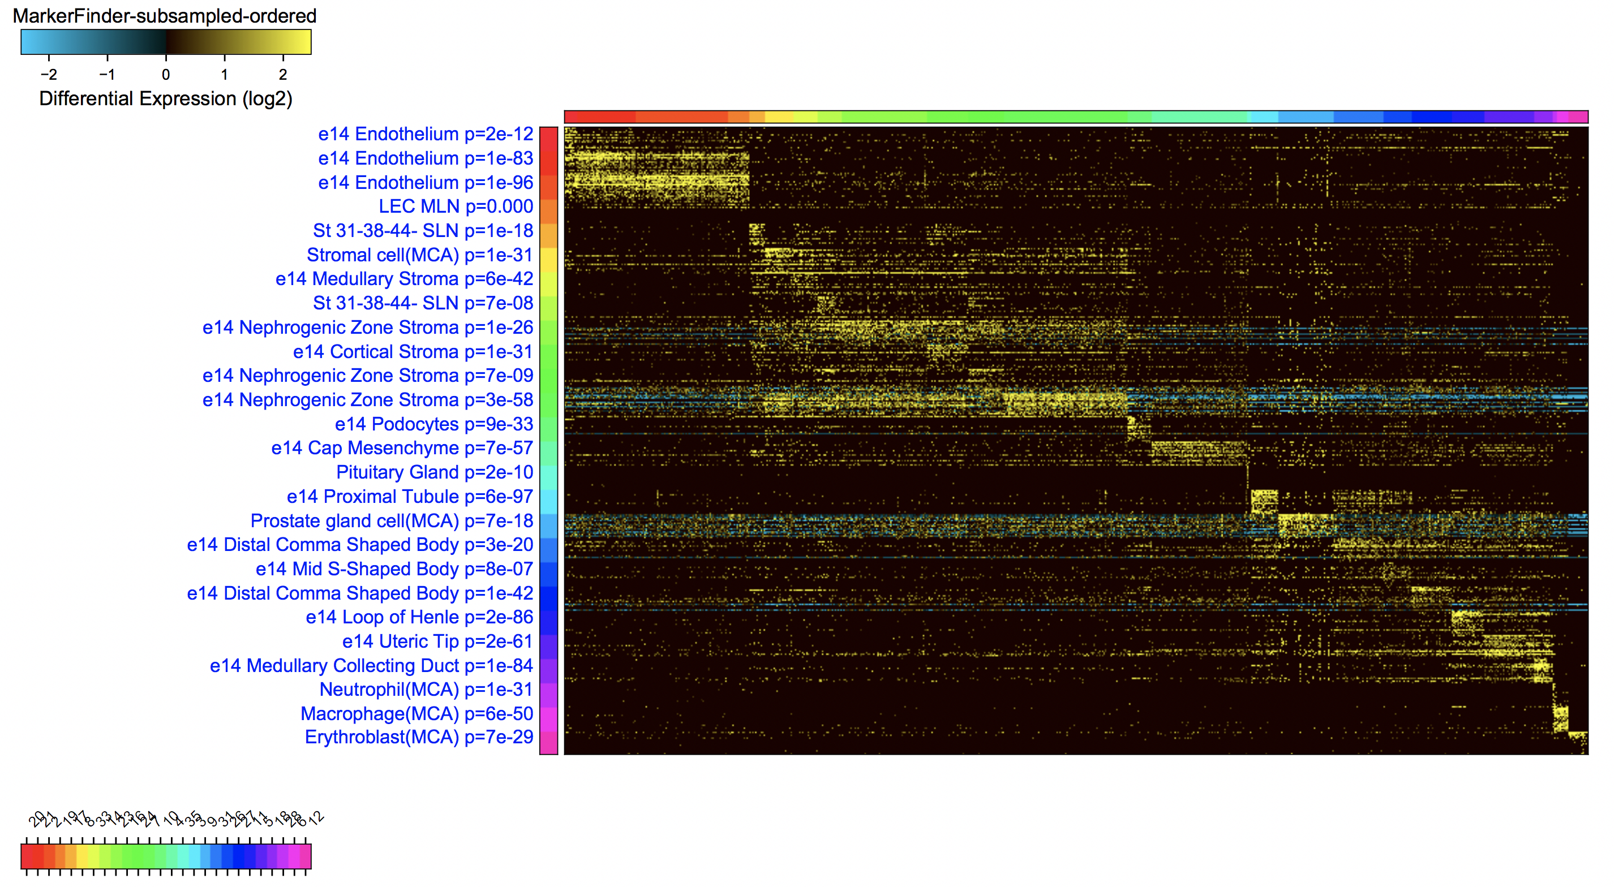The height and width of the screenshot is (887, 1614).
Task: Select row label e14 Endothelium p=1e-83
Action: click(x=426, y=158)
